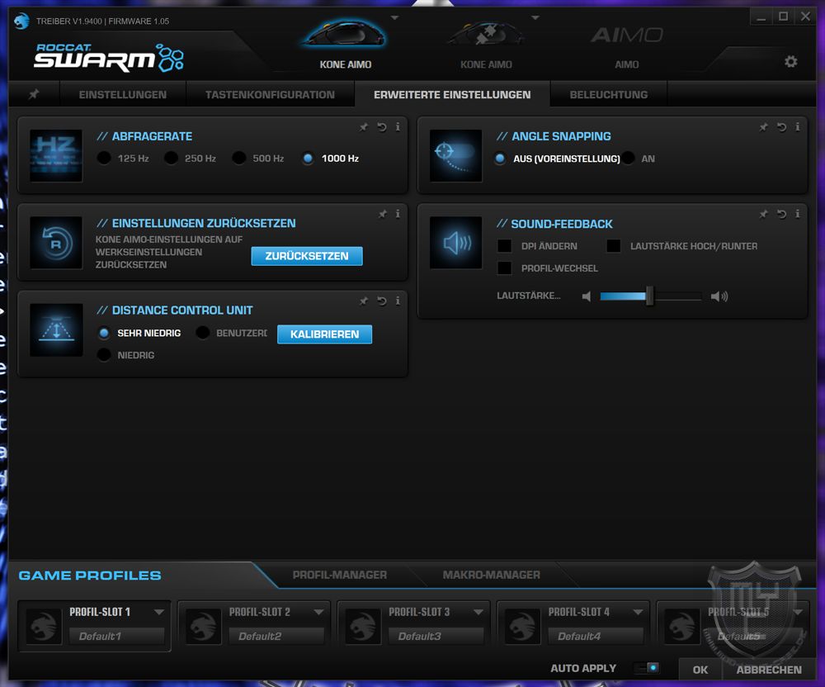Pin the Distance Control Unit panel
Viewport: 825px width, 687px height.
(364, 301)
